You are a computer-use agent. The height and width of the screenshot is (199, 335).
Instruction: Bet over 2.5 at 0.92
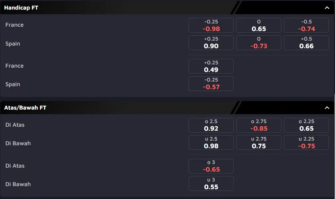tap(211, 125)
